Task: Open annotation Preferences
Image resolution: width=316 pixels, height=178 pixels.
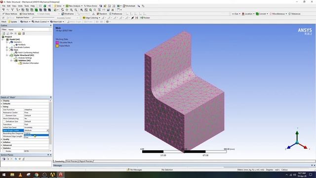Action: [x=116, y=14]
